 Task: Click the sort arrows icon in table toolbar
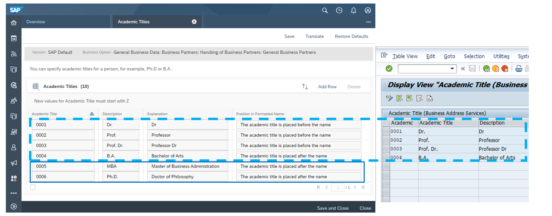[x=305, y=86]
